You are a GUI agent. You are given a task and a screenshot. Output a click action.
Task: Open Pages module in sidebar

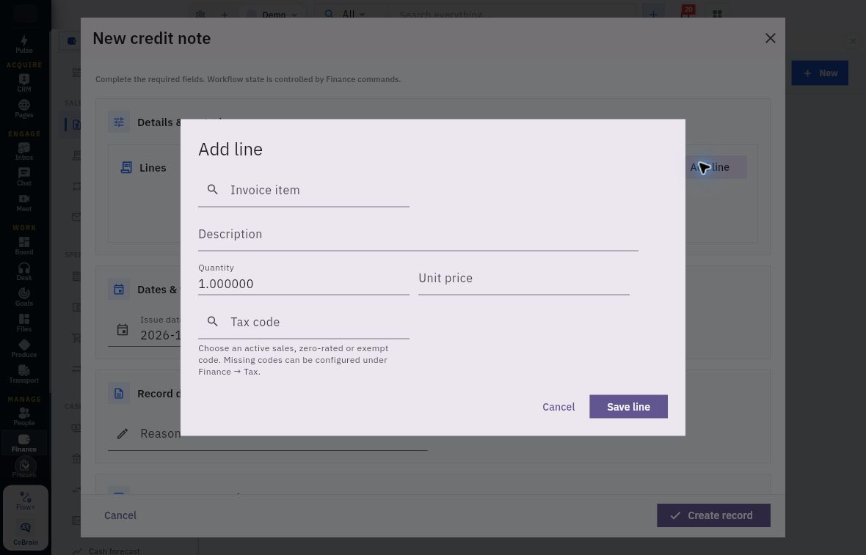(x=23, y=109)
